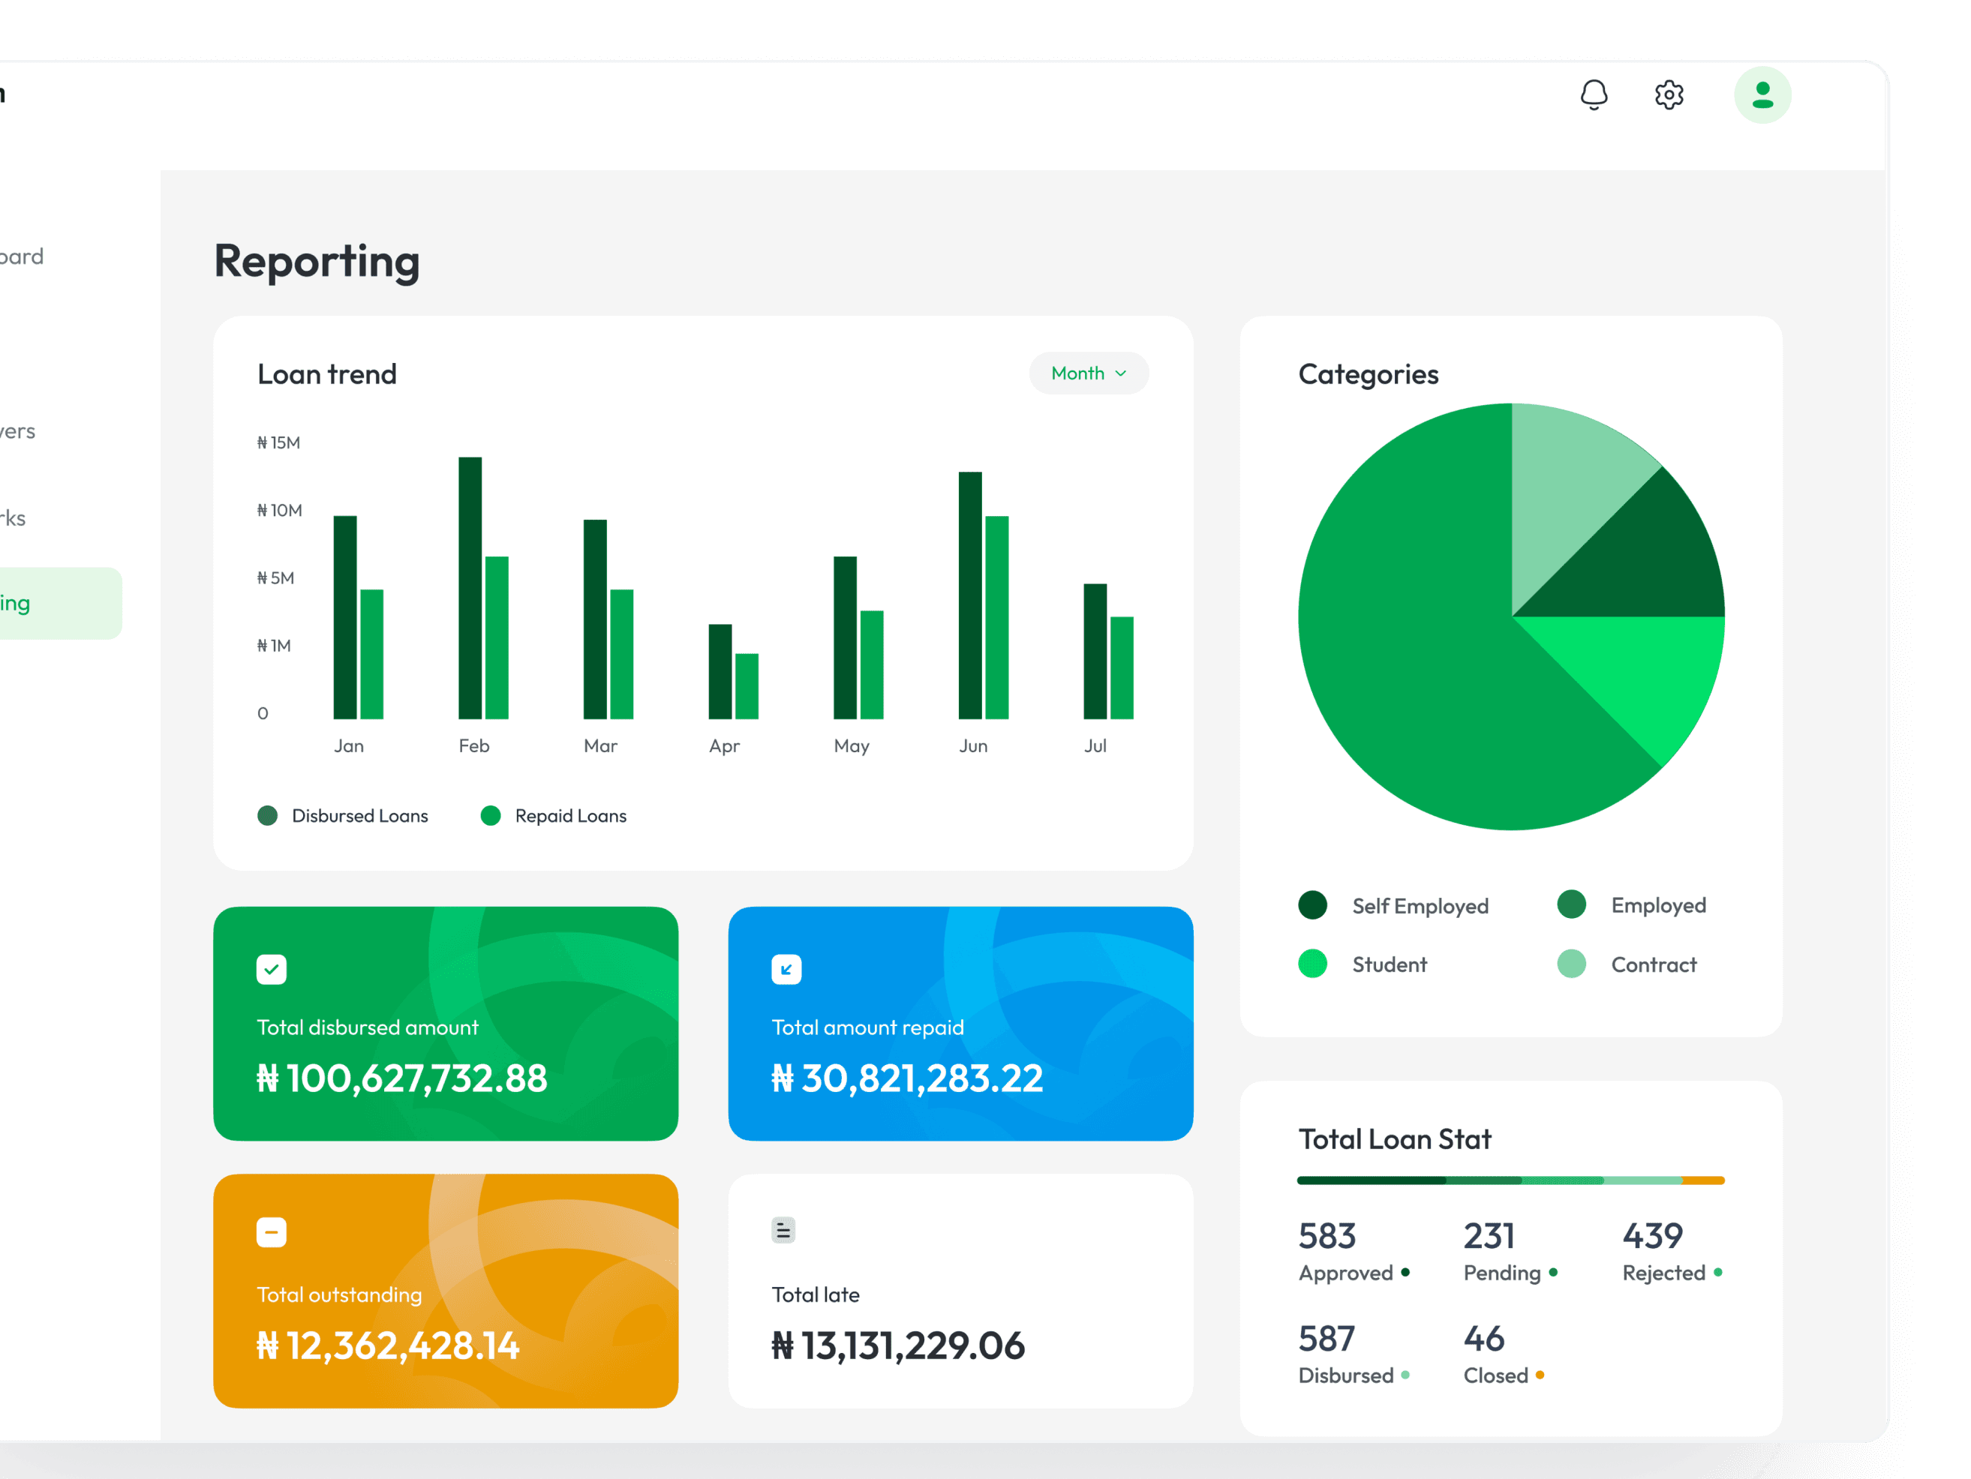Open the Total outstanding card
Image resolution: width=1971 pixels, height=1479 pixels.
pos(446,1290)
